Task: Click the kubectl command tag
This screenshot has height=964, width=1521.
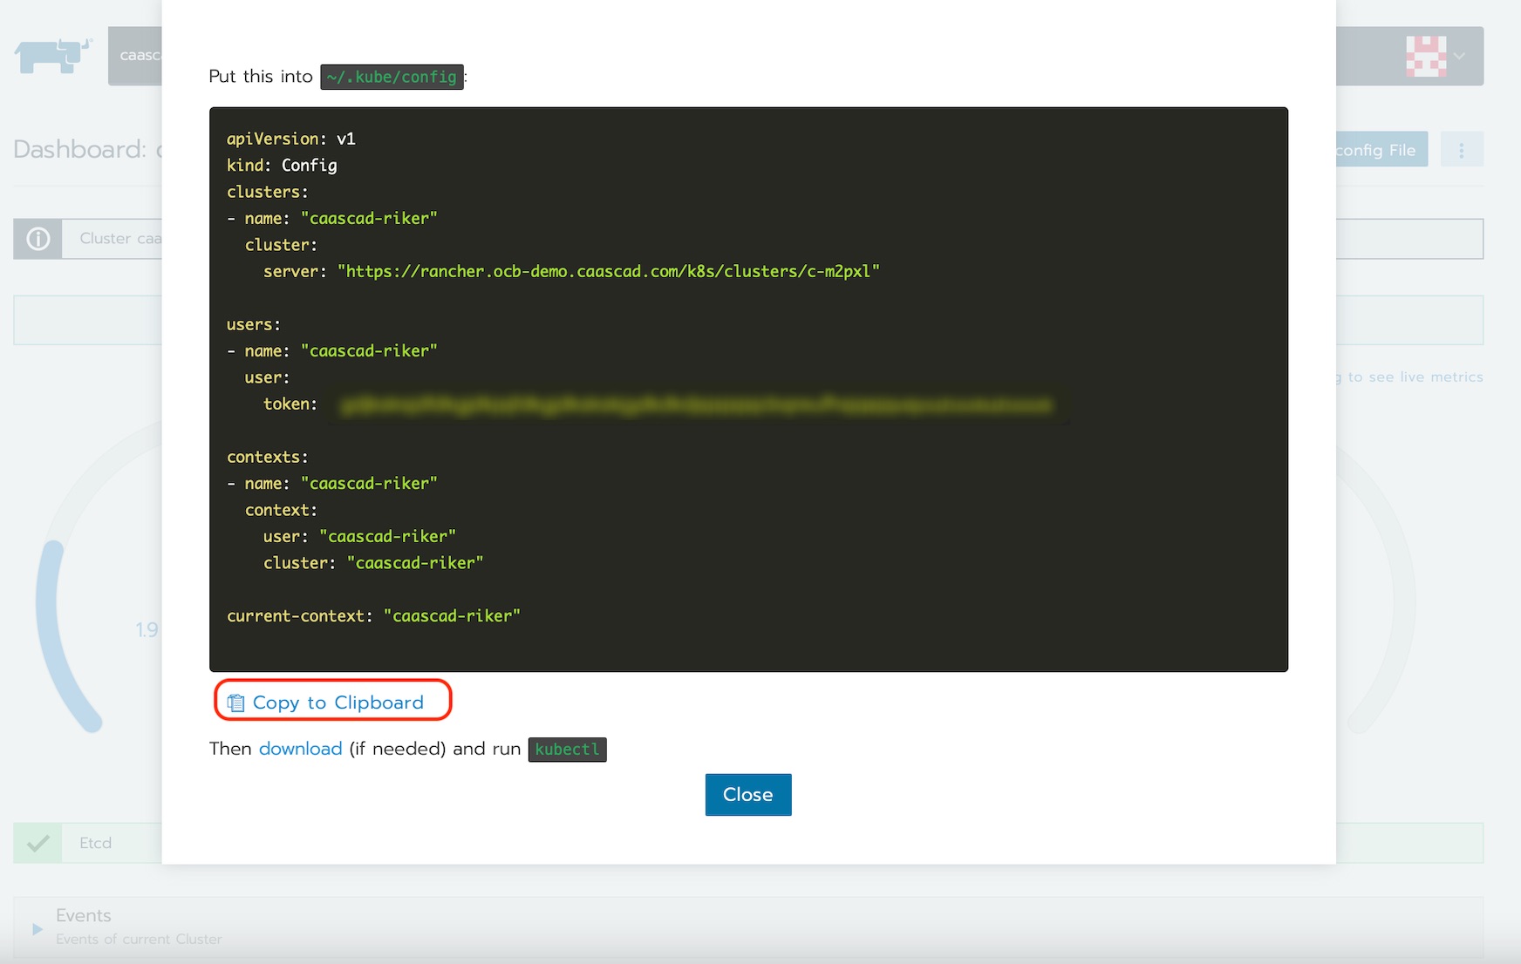Action: [567, 750]
